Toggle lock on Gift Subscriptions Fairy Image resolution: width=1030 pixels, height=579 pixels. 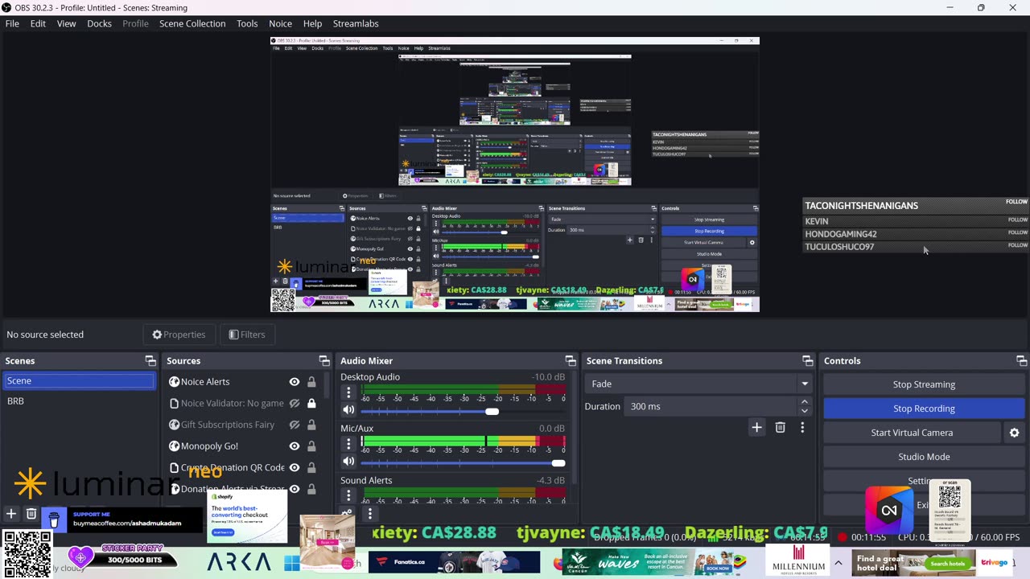point(311,425)
